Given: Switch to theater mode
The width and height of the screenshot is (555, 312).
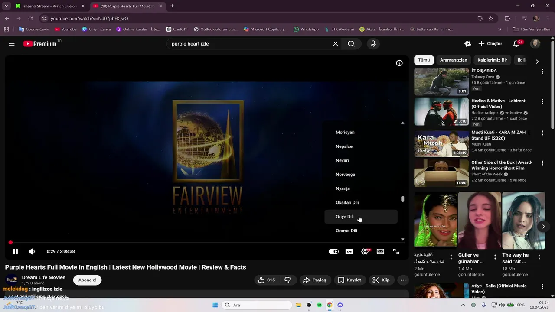Looking at the screenshot, I should pos(380,251).
